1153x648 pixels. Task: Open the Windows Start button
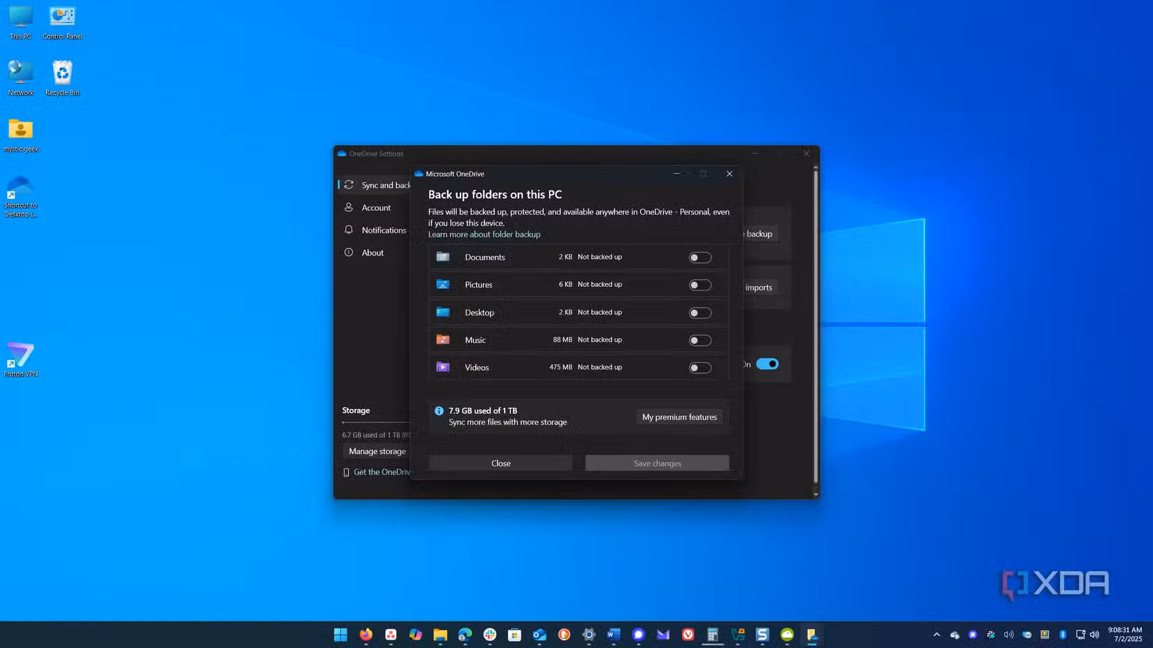(x=340, y=635)
